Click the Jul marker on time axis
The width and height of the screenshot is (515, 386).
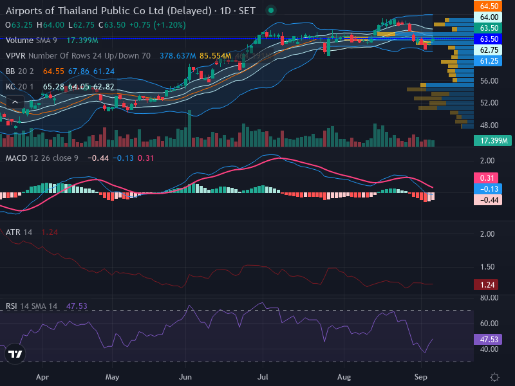click(x=263, y=377)
